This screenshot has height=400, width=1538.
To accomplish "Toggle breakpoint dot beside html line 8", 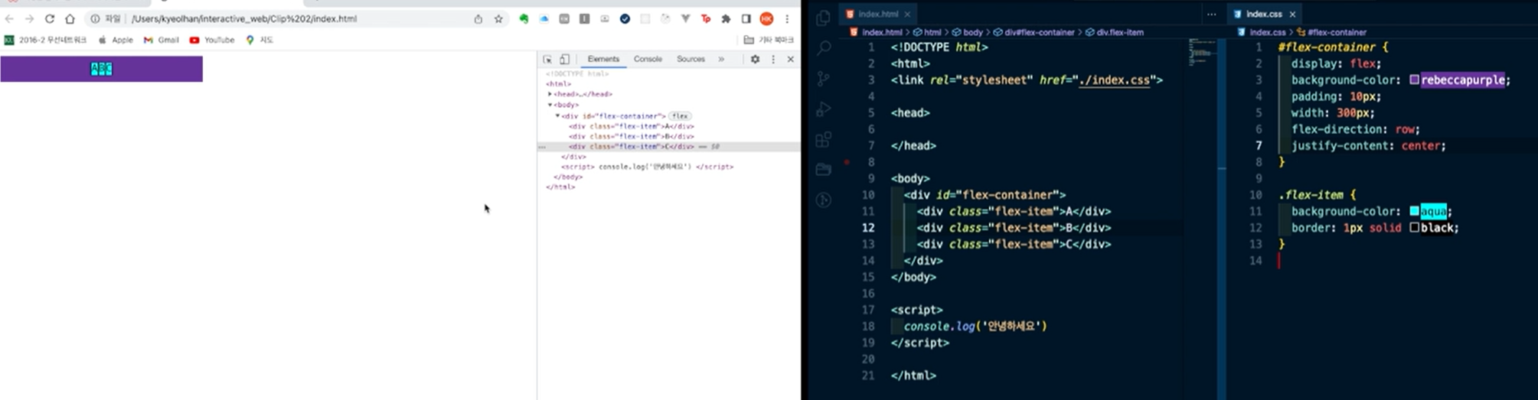I will [x=846, y=162].
